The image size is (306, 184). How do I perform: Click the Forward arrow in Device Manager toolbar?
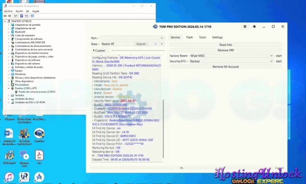click(9, 16)
